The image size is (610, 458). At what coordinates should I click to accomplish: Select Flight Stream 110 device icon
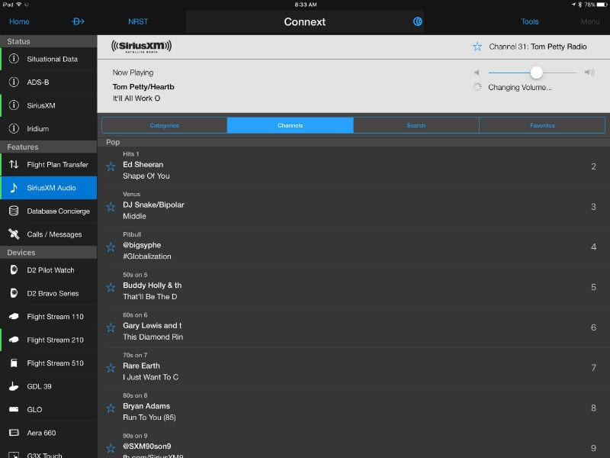click(x=14, y=316)
